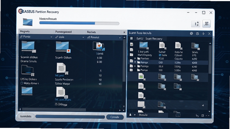
Task: Switch to the EakU tab
Action: 140,39
